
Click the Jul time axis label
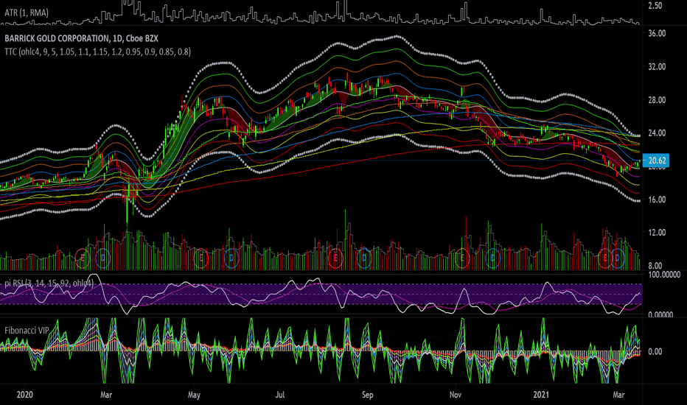click(279, 395)
